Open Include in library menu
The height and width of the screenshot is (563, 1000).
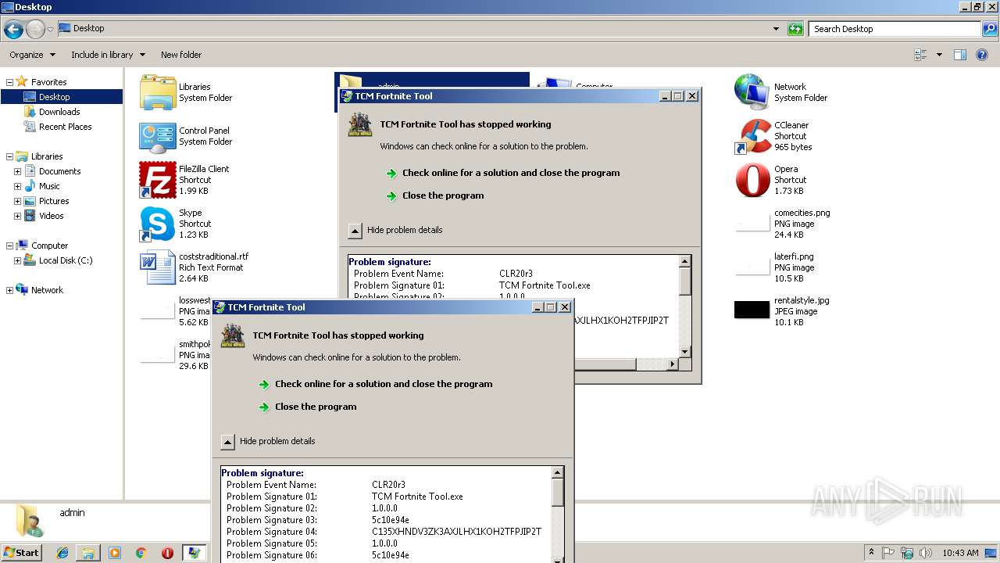(108, 55)
